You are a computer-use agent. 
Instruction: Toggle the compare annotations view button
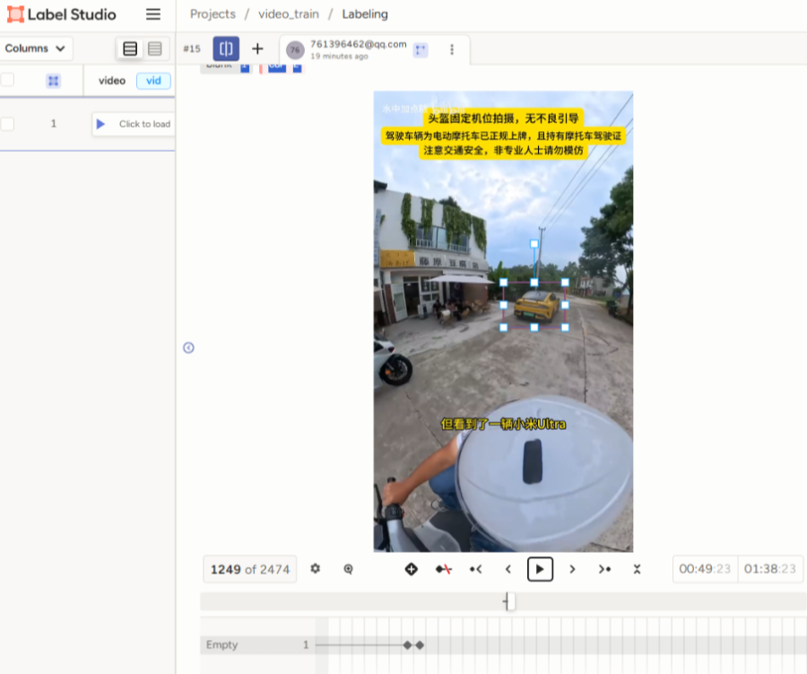pyautogui.click(x=226, y=49)
